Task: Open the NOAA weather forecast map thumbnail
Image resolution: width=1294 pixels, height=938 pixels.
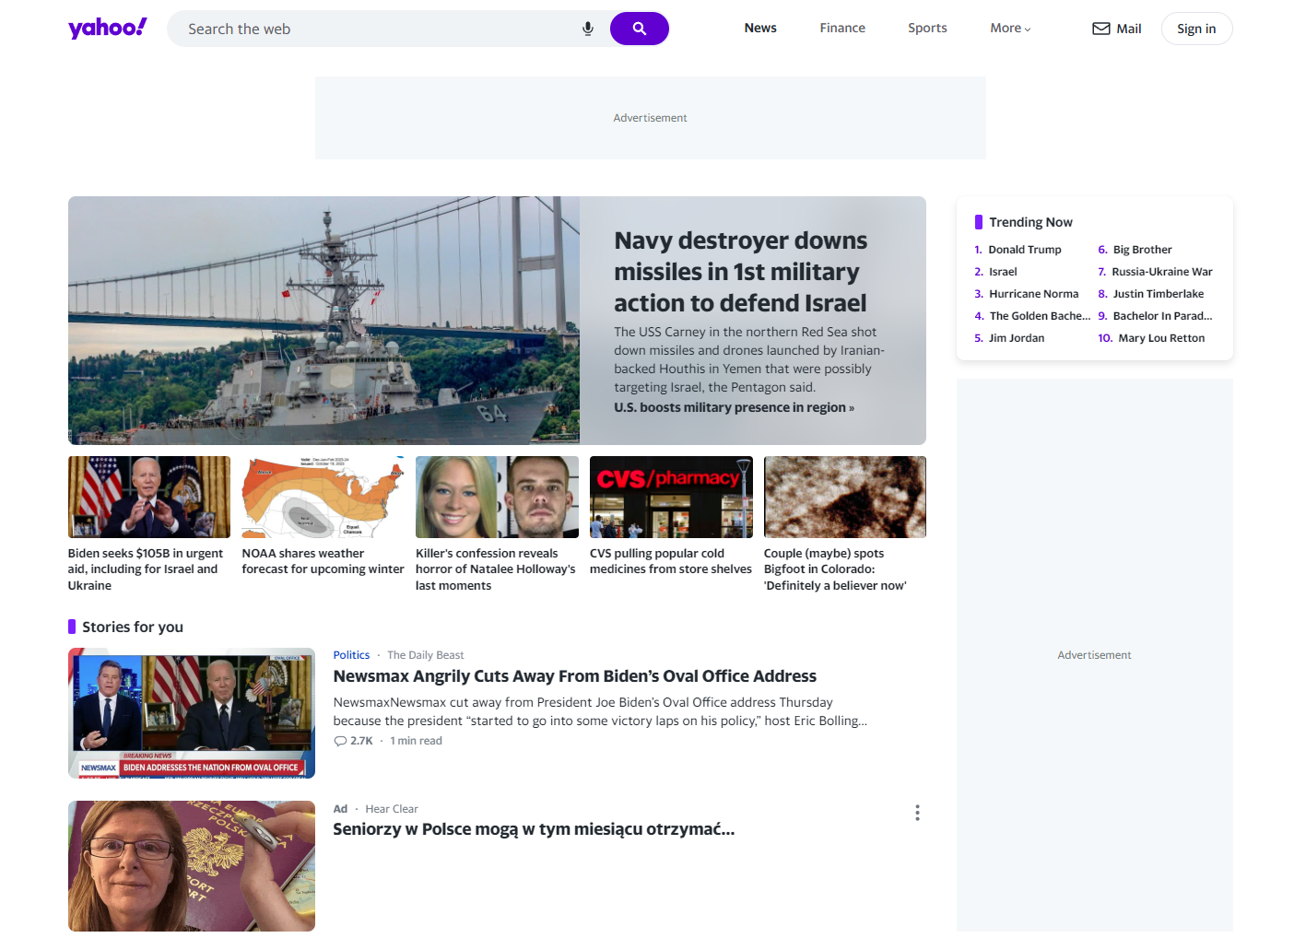Action: 323,497
